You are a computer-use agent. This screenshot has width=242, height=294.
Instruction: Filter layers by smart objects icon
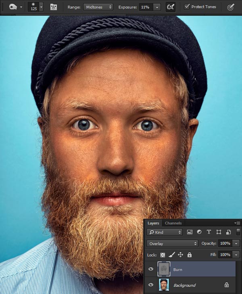228,232
